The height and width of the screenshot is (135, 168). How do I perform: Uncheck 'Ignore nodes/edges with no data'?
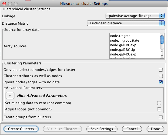click(x=161, y=82)
